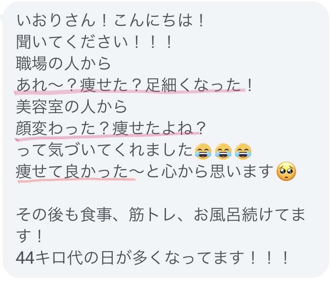Click the greeting line いおりさん！こんにちは！
332x282 pixels.
[110, 21]
